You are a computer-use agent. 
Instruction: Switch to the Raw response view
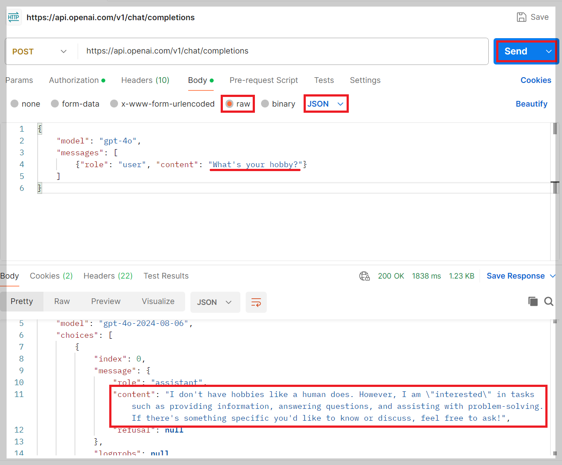click(x=62, y=301)
